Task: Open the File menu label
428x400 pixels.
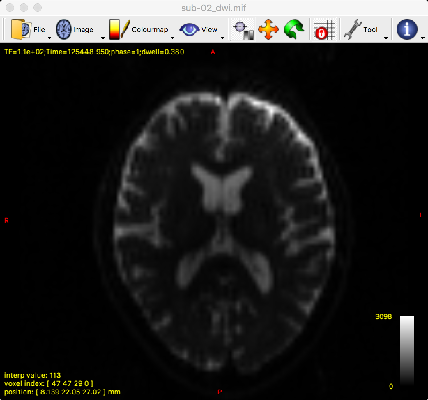Action: click(39, 30)
